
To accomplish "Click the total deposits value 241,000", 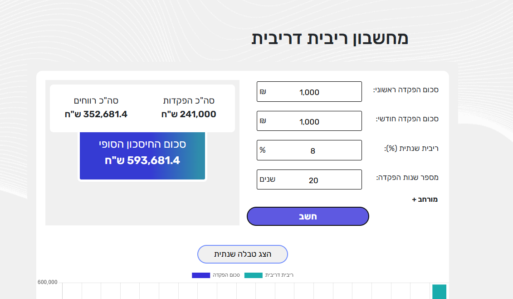I will coord(189,114).
